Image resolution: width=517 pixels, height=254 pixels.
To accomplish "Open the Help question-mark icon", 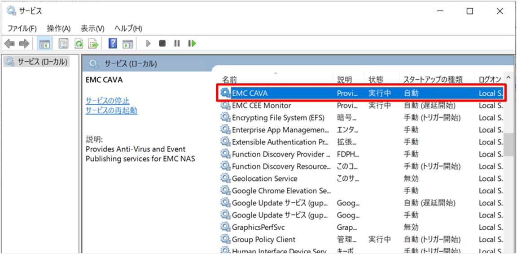I will coord(113,43).
